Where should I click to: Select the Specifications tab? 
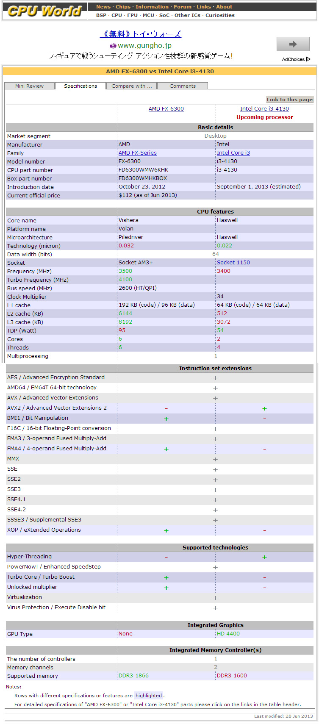[80, 86]
